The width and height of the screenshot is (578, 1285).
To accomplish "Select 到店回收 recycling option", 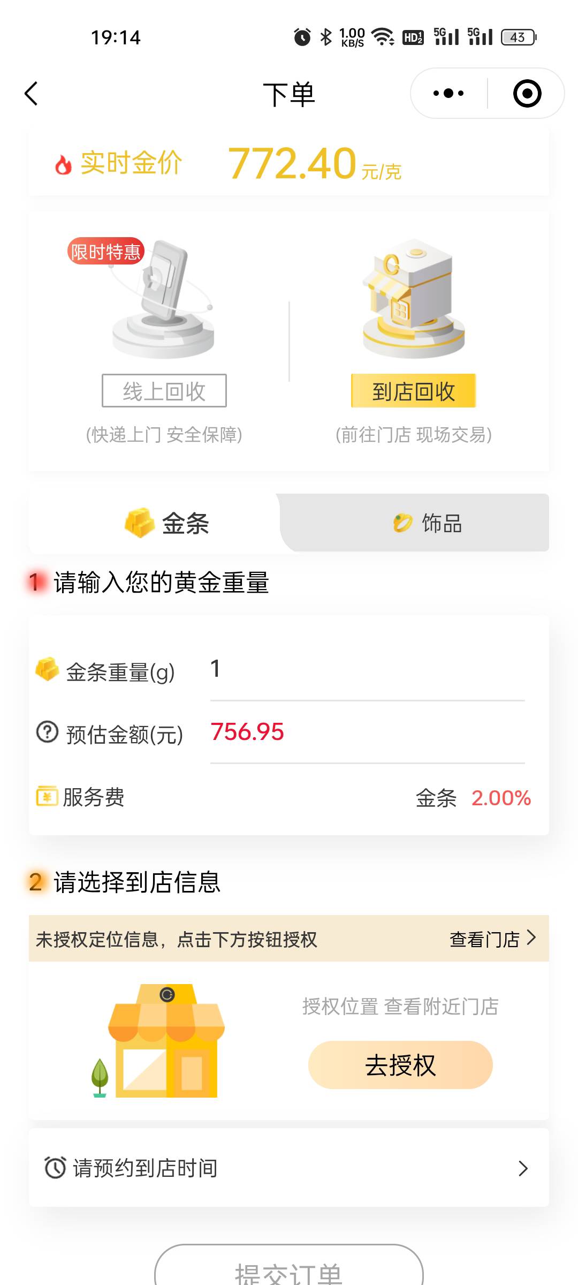I will [413, 391].
